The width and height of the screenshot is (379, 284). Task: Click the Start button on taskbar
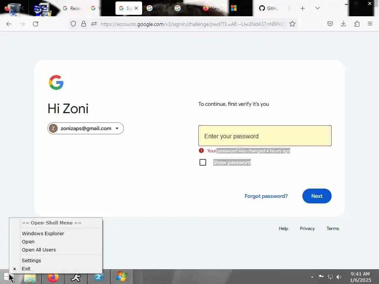[7, 277]
